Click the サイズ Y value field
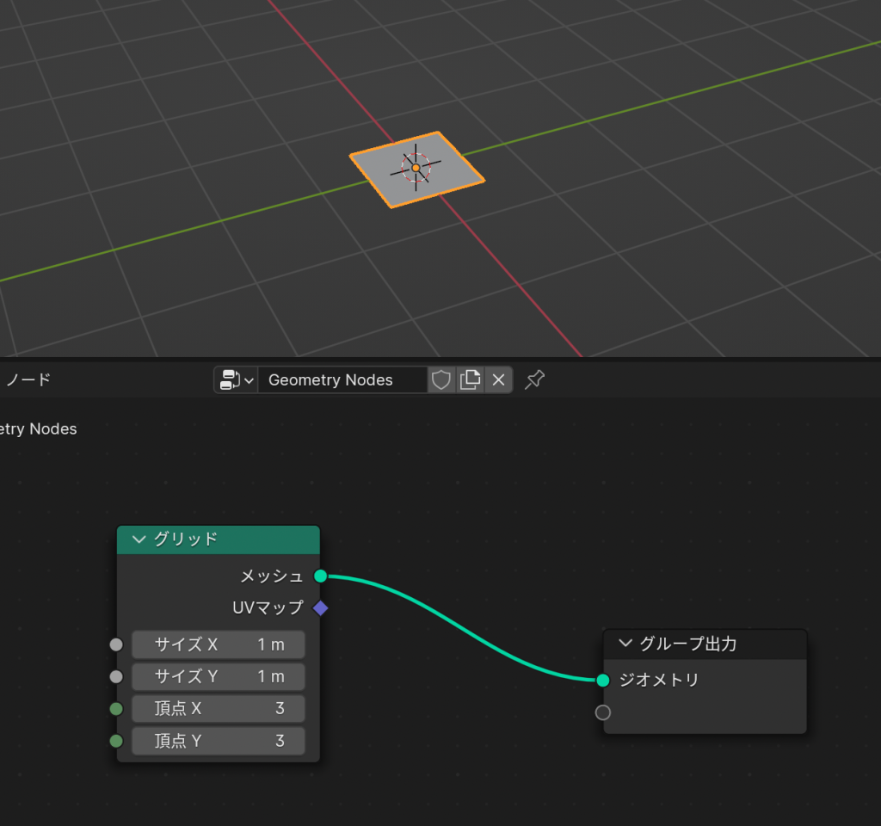This screenshot has height=826, width=881. 219,677
